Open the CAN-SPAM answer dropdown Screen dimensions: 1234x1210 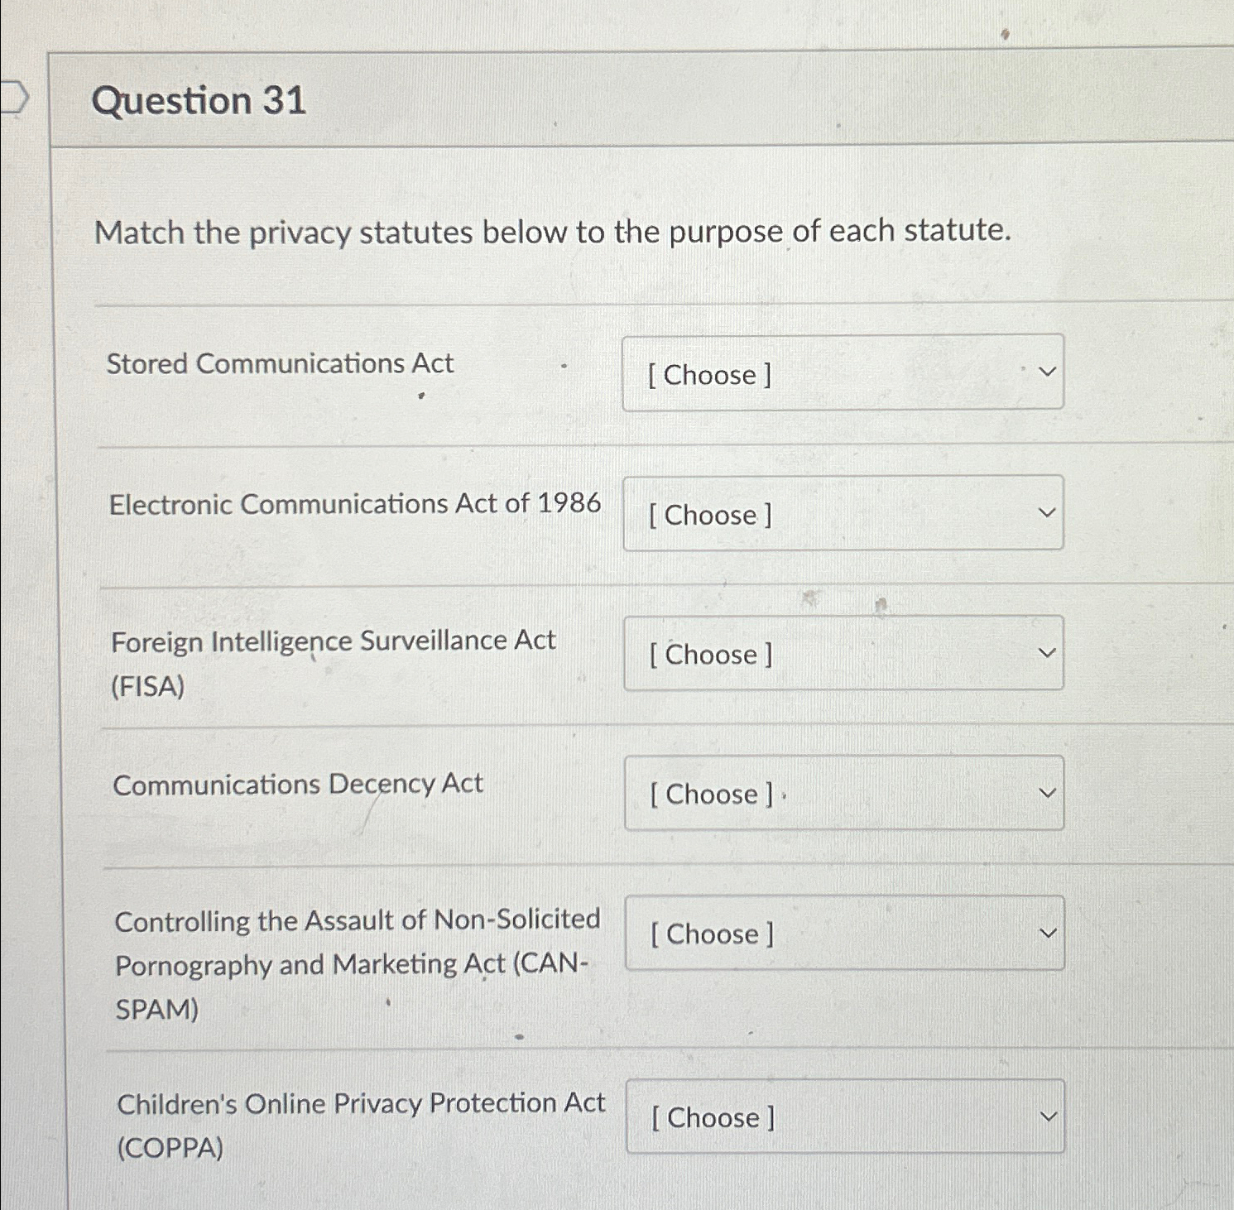[843, 934]
